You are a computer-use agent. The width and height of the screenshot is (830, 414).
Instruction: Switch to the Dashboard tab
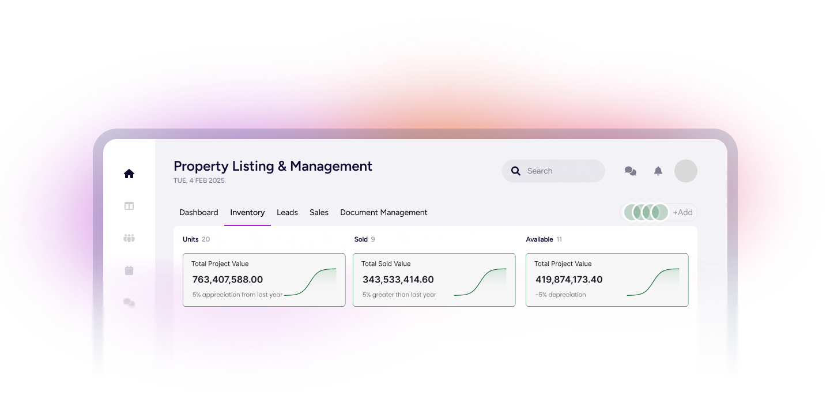(198, 212)
